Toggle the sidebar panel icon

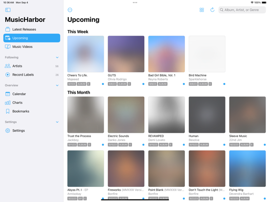(8, 10)
